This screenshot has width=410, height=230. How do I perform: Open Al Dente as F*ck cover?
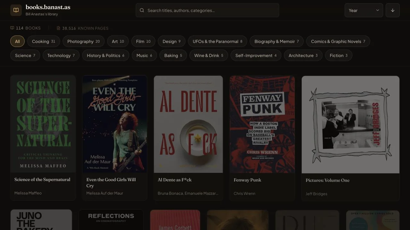click(x=188, y=124)
